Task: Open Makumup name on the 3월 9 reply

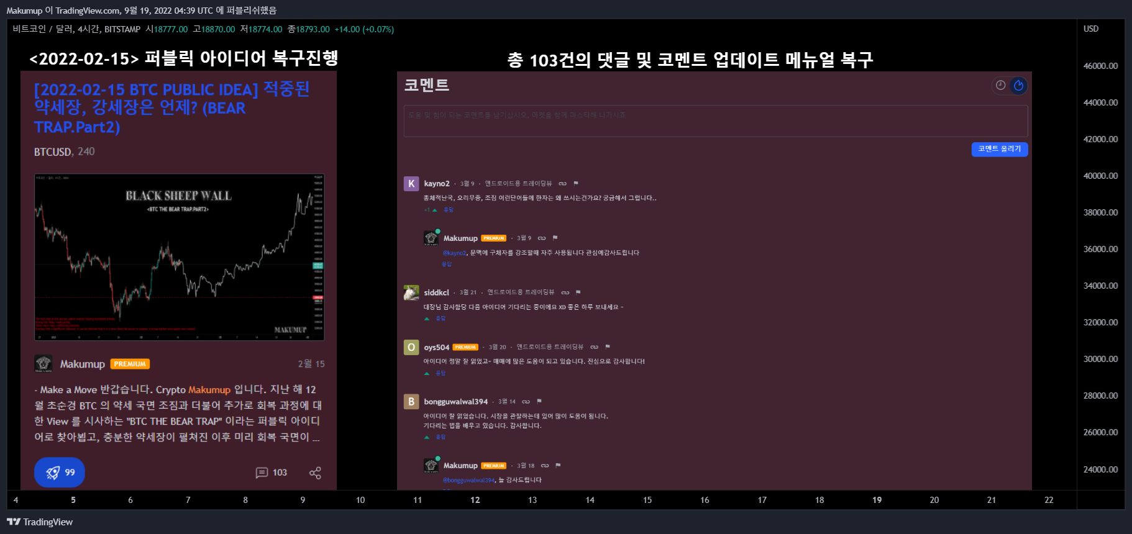Action: click(x=460, y=238)
